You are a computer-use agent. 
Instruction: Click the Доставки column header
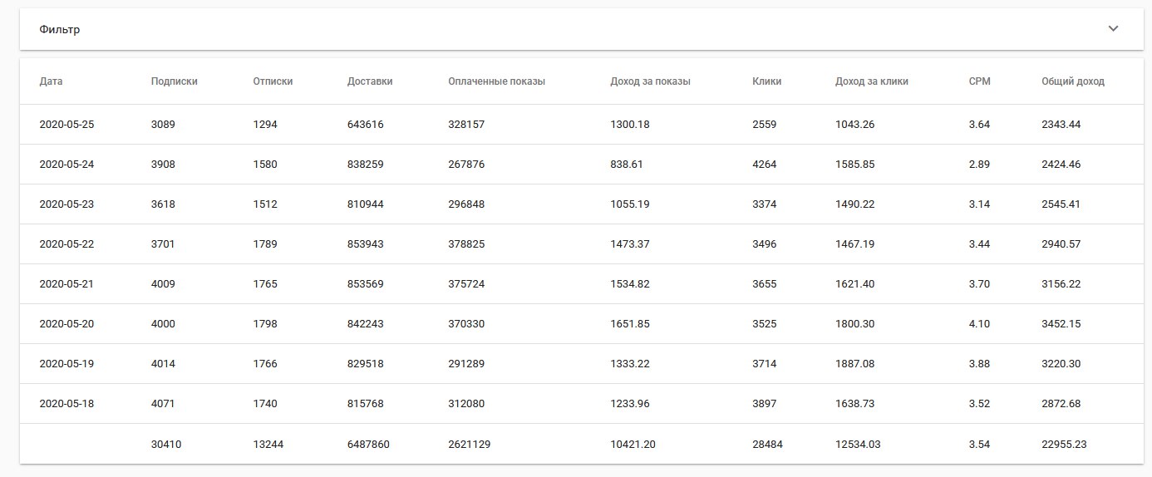click(370, 81)
